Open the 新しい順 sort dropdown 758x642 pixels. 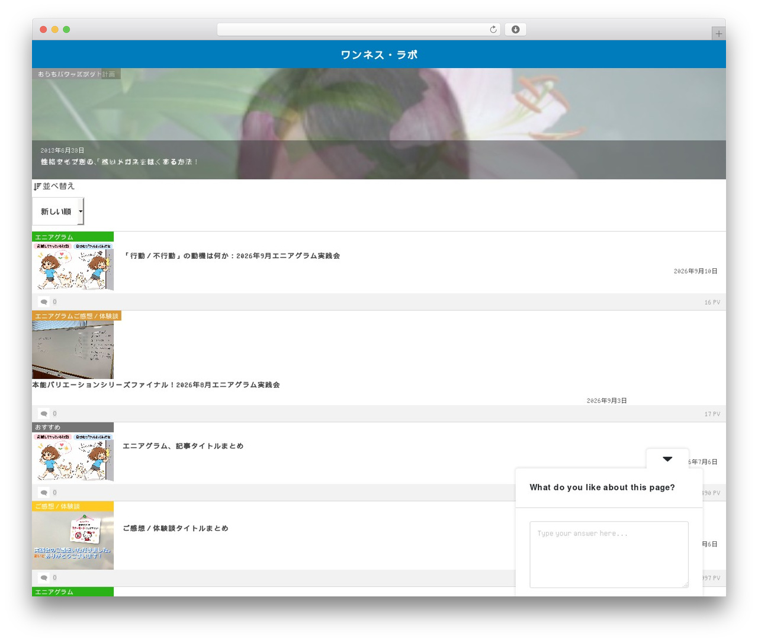pyautogui.click(x=58, y=211)
